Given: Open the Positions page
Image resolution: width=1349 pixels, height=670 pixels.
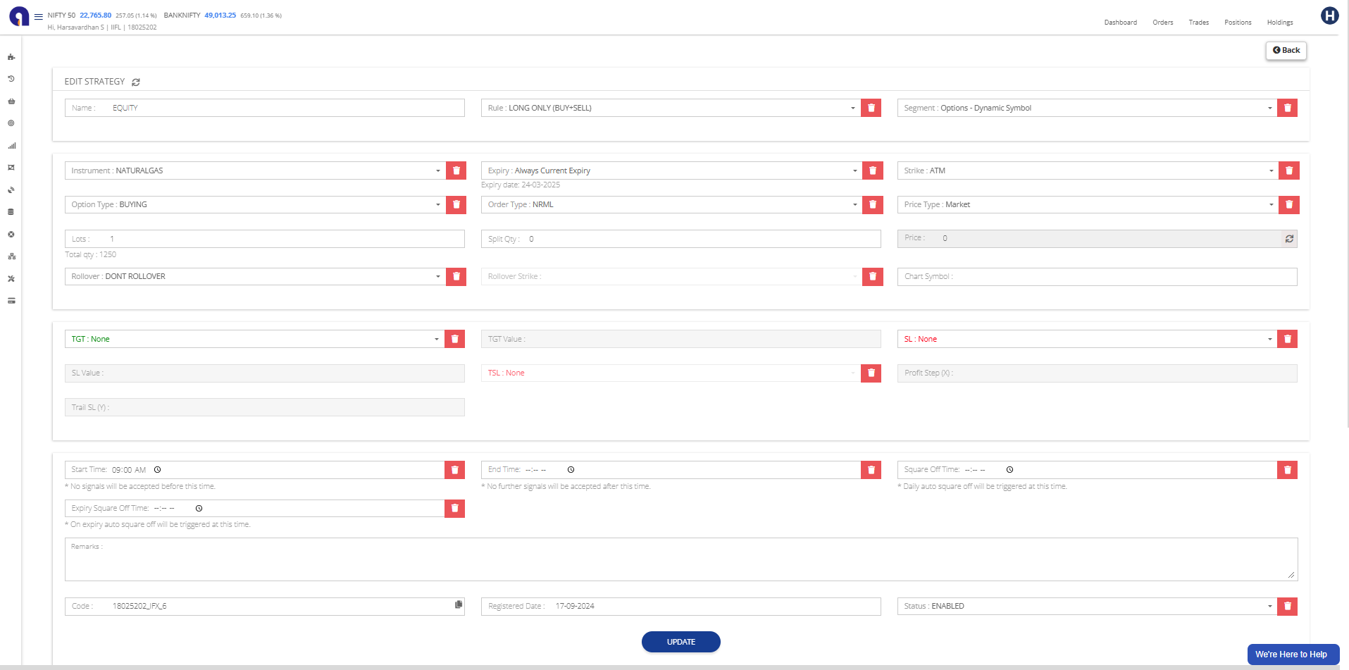Looking at the screenshot, I should tap(1237, 23).
